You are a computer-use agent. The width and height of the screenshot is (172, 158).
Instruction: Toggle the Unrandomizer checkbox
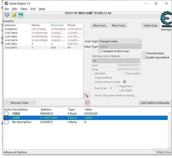pyautogui.click(x=144, y=53)
